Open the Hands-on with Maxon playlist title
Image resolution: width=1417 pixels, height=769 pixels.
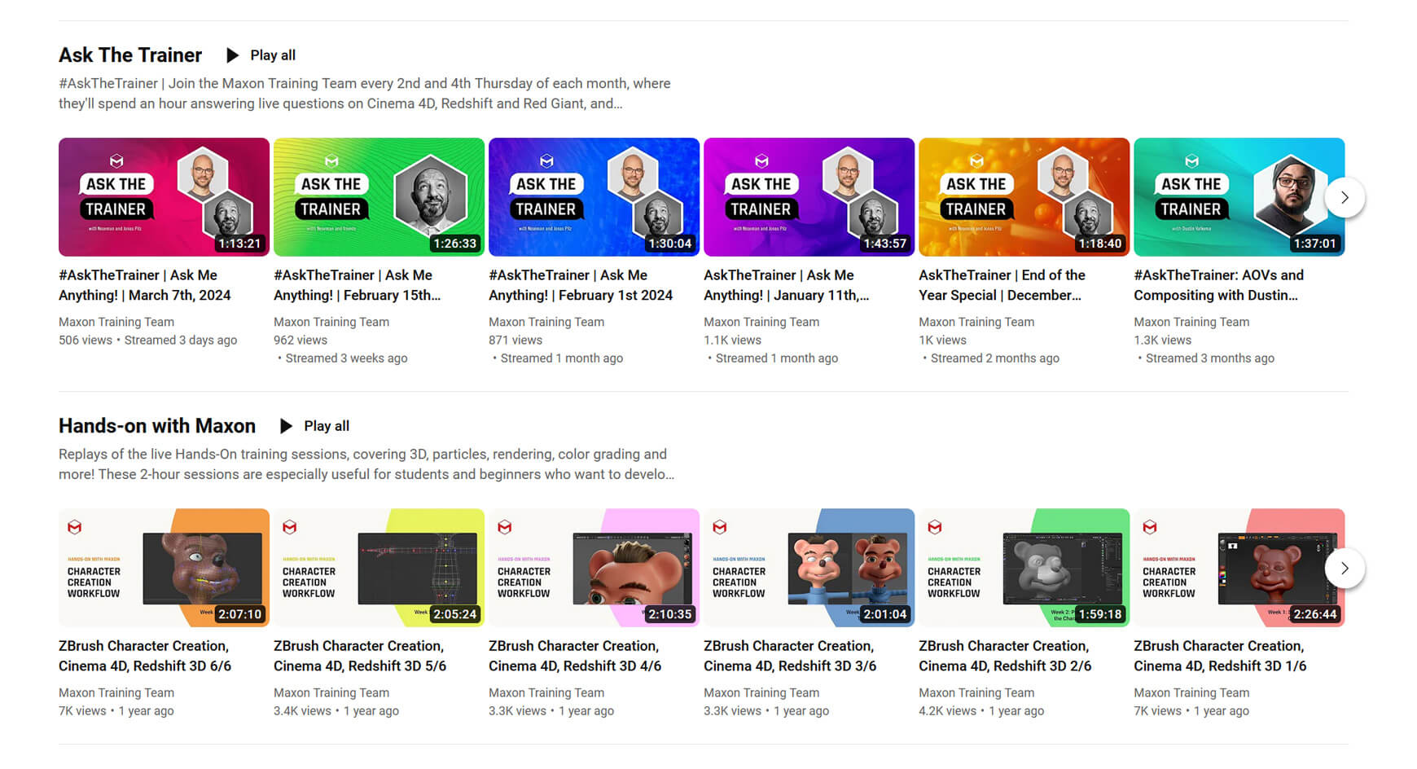coord(157,425)
